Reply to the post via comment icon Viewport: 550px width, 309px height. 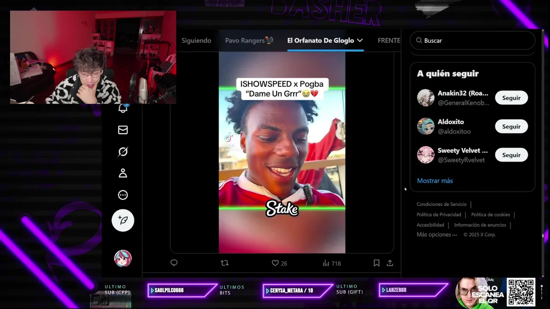pos(174,263)
